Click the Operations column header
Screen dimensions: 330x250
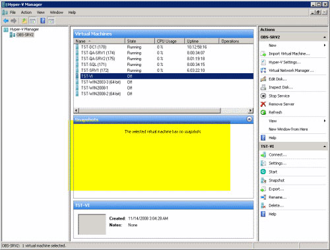tap(236, 41)
